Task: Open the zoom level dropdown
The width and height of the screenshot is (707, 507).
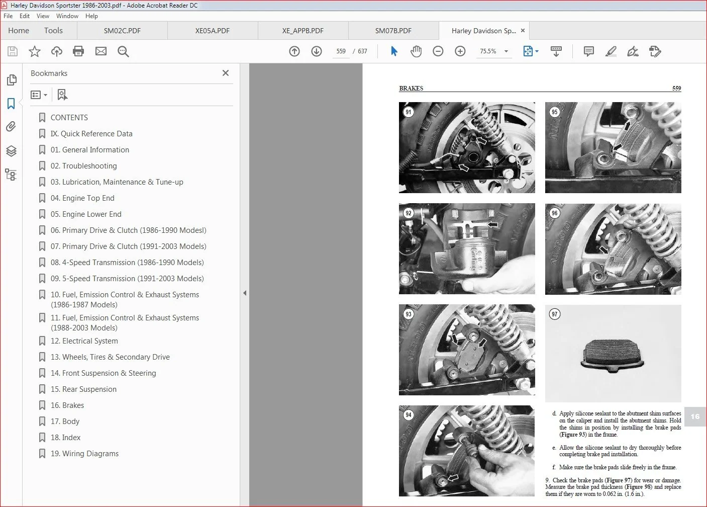Action: click(506, 51)
